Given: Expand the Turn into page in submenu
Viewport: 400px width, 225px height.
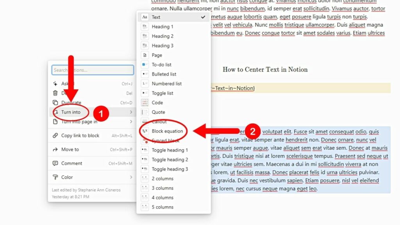Looking at the screenshot, I should pyautogui.click(x=130, y=121).
